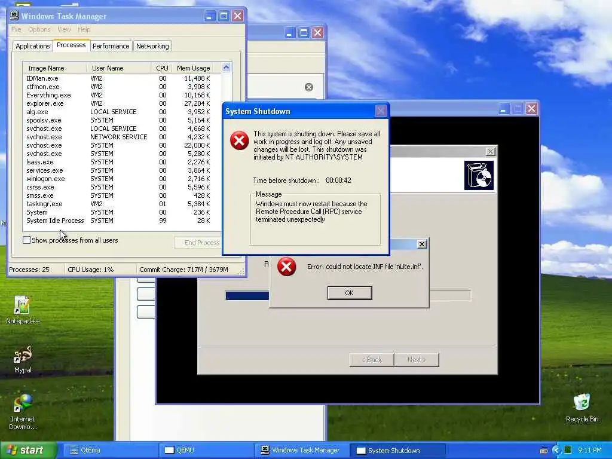Click the error icon beside nLite.inf message

point(286,267)
